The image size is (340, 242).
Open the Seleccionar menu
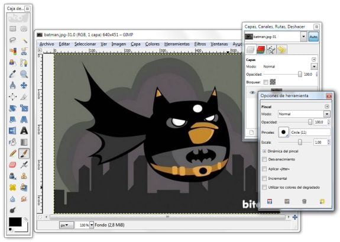click(x=85, y=44)
